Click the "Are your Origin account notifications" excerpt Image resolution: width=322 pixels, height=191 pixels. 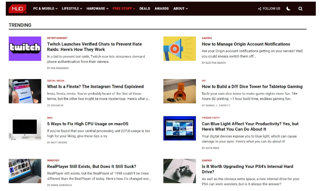point(253,54)
